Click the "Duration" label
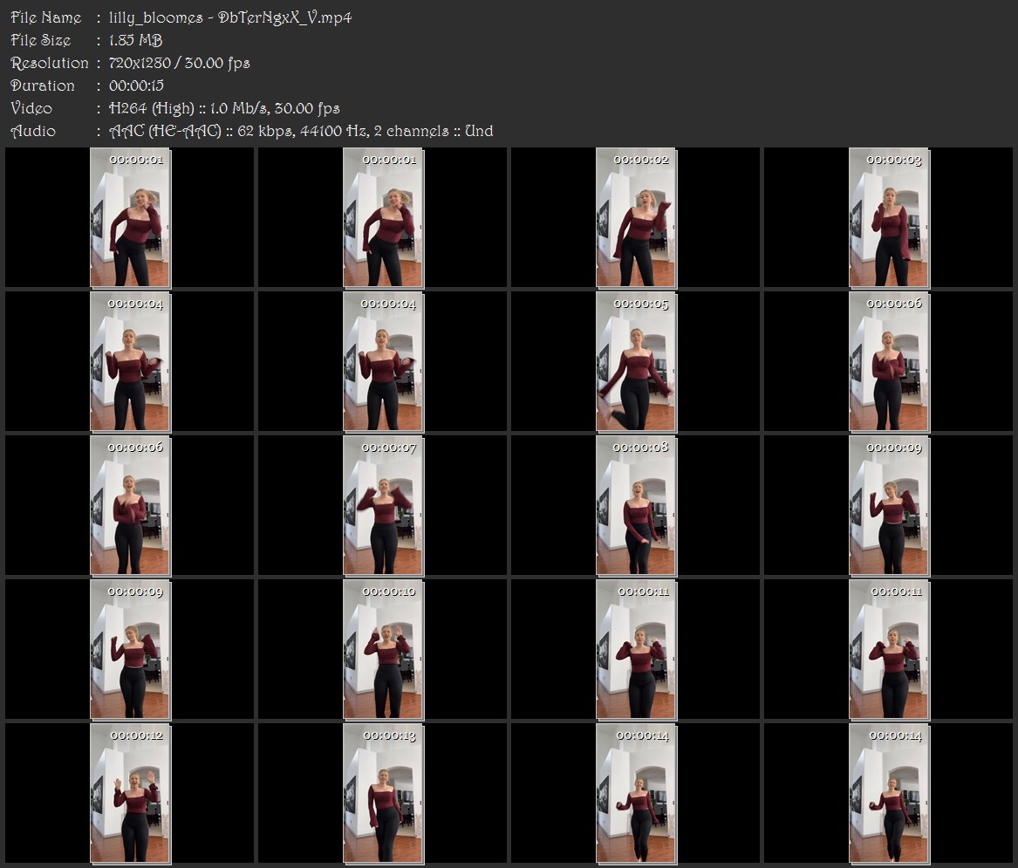Image resolution: width=1018 pixels, height=868 pixels. pyautogui.click(x=43, y=85)
